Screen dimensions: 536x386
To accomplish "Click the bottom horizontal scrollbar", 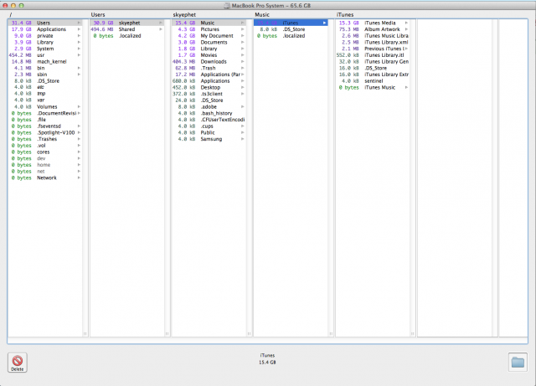I will click(x=268, y=341).
